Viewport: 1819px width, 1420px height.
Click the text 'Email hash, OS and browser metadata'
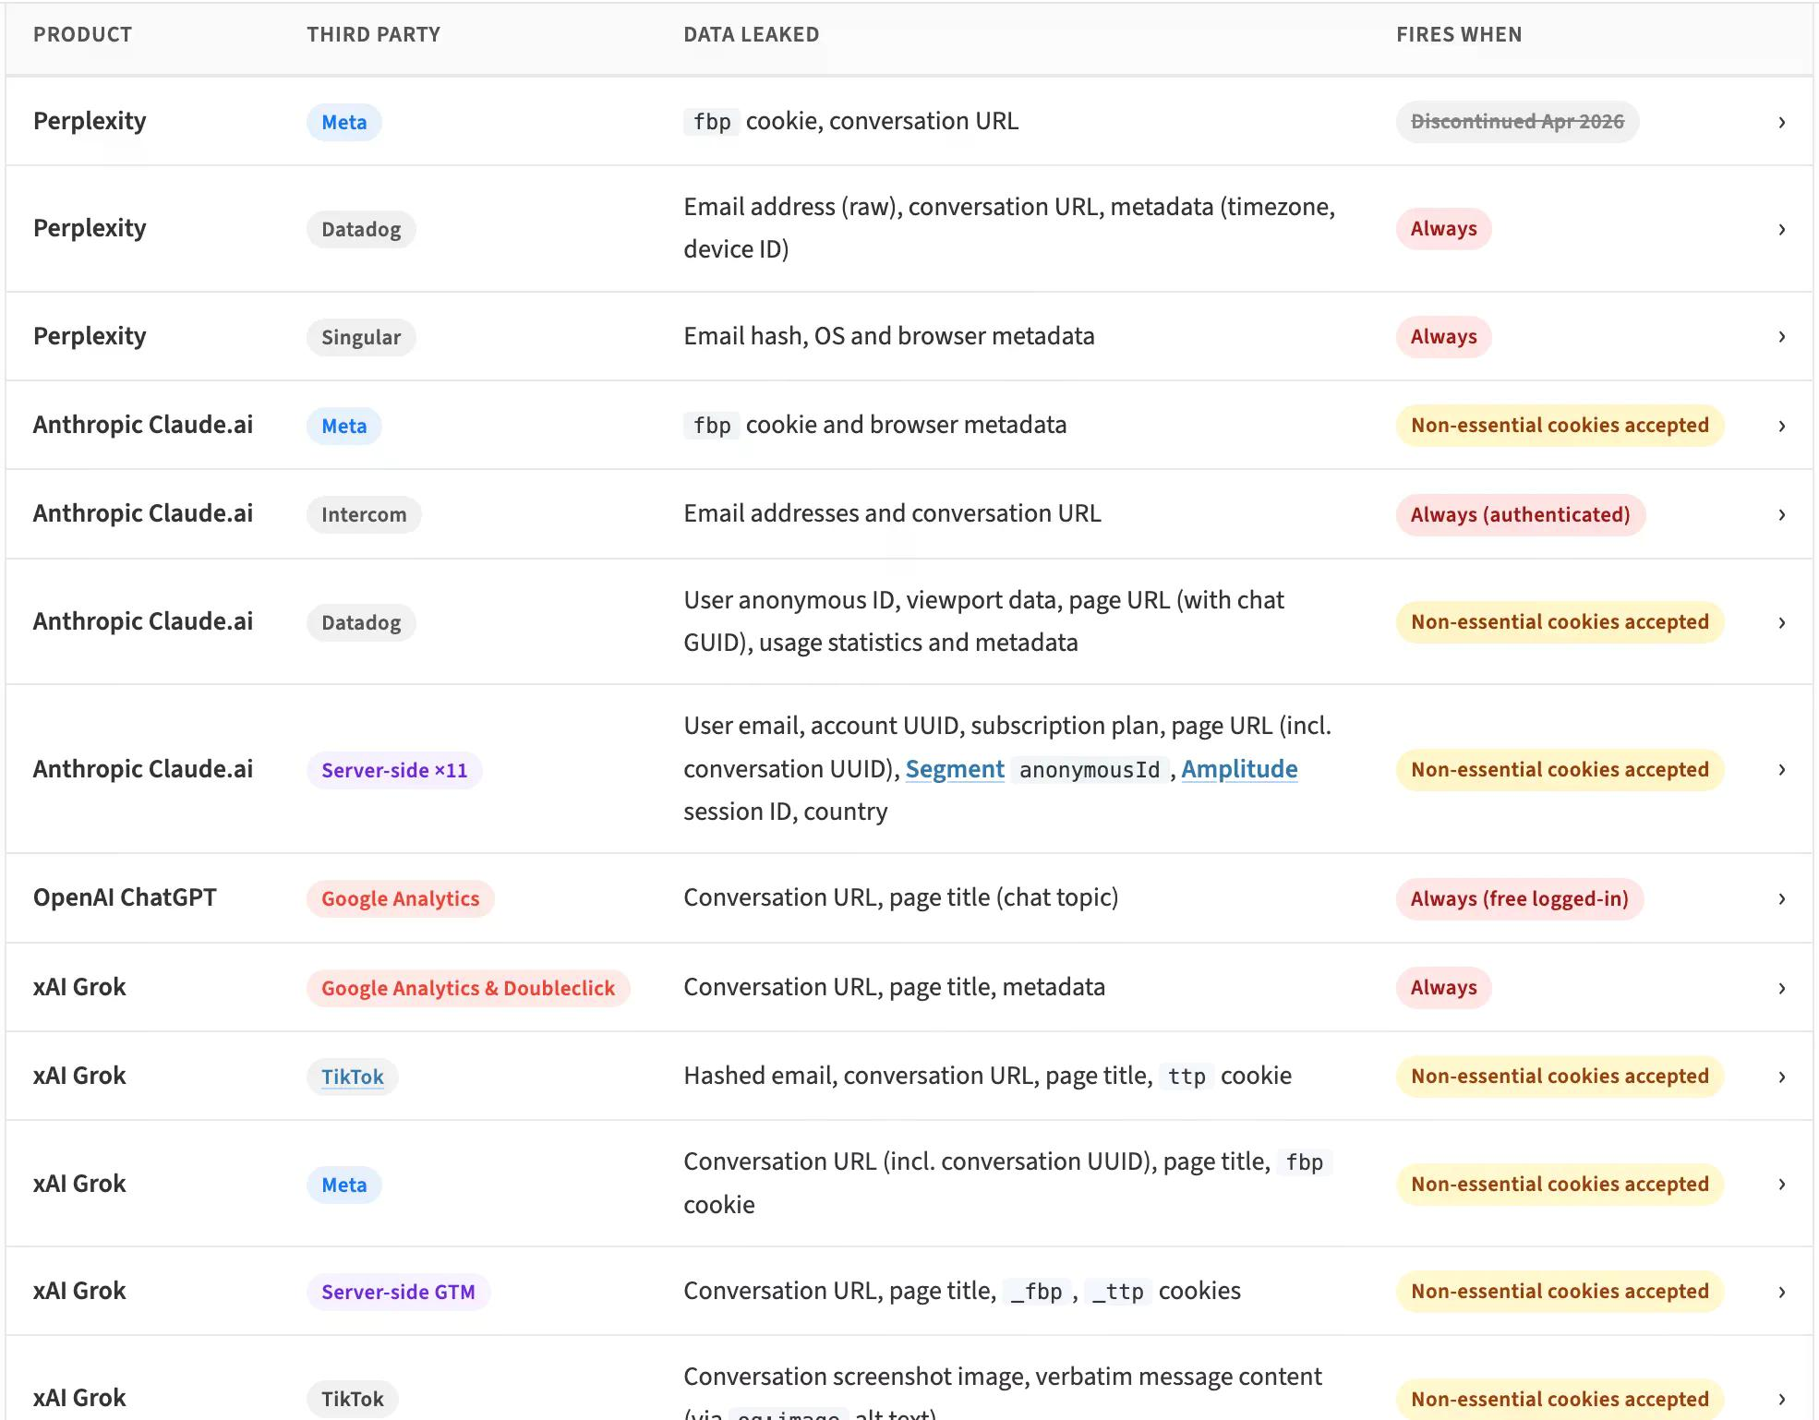(889, 336)
